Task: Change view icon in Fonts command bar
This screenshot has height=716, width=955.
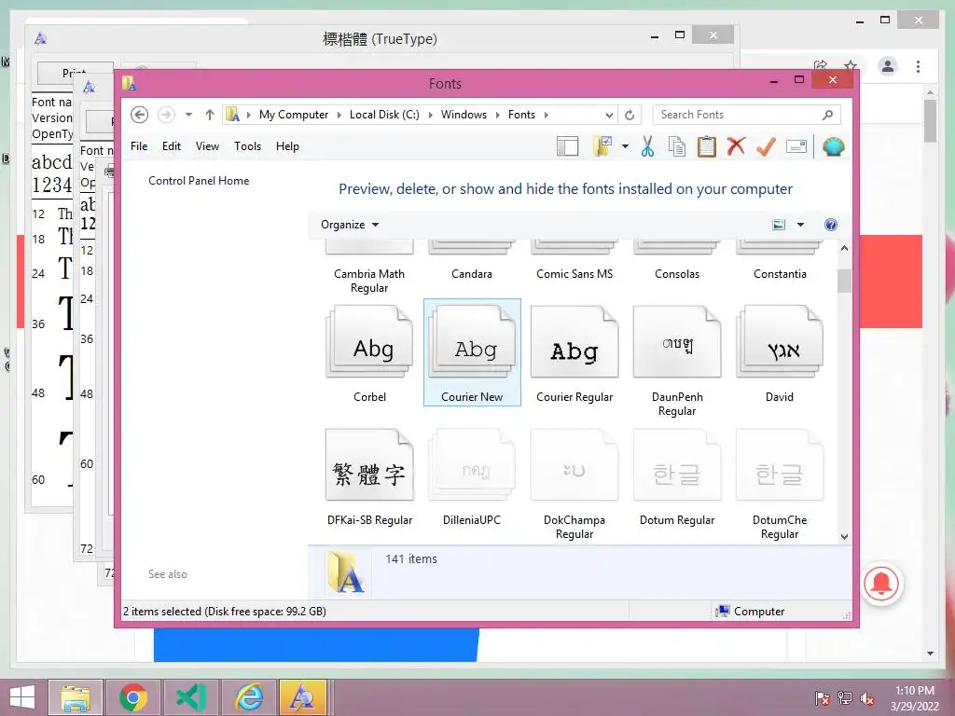Action: tap(779, 225)
